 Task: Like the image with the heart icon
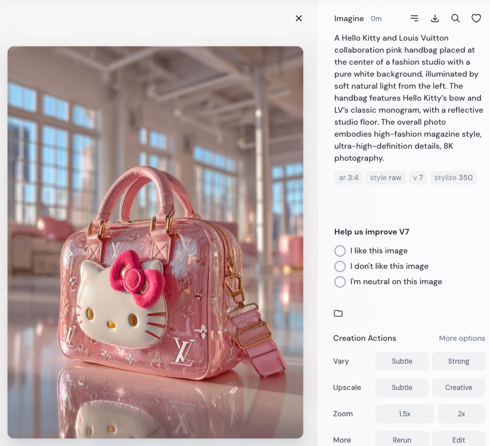[x=476, y=18]
